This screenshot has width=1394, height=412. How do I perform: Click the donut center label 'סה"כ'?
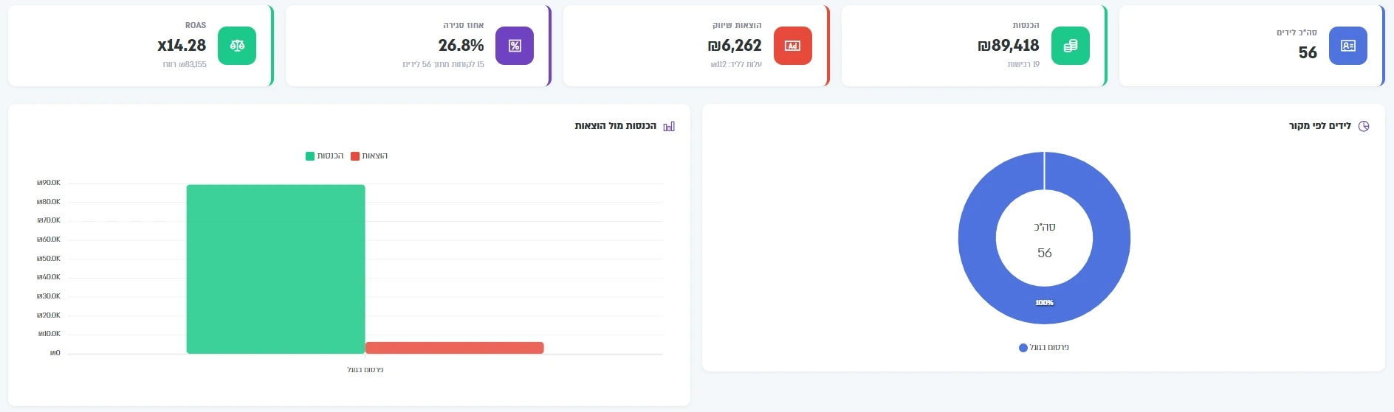click(1044, 227)
